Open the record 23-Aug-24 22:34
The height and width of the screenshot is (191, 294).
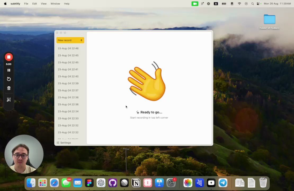pos(68,112)
